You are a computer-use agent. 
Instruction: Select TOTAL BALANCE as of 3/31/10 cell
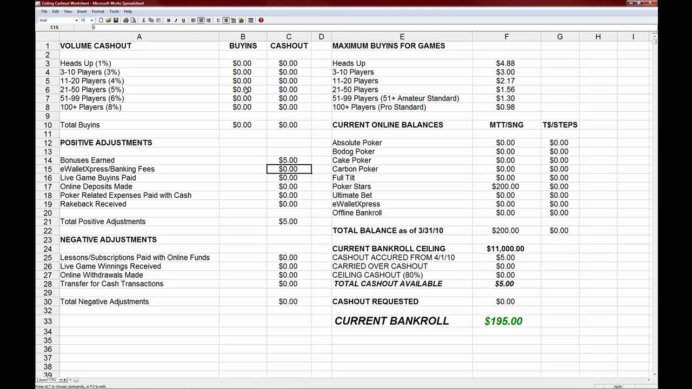coord(402,231)
